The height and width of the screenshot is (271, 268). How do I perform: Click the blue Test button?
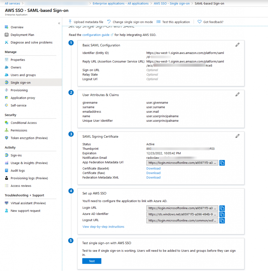tap(92, 261)
